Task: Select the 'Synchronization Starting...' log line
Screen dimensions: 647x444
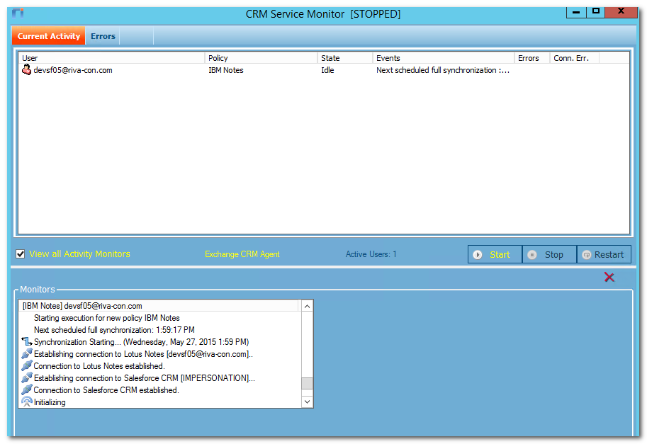Action: 141,342
